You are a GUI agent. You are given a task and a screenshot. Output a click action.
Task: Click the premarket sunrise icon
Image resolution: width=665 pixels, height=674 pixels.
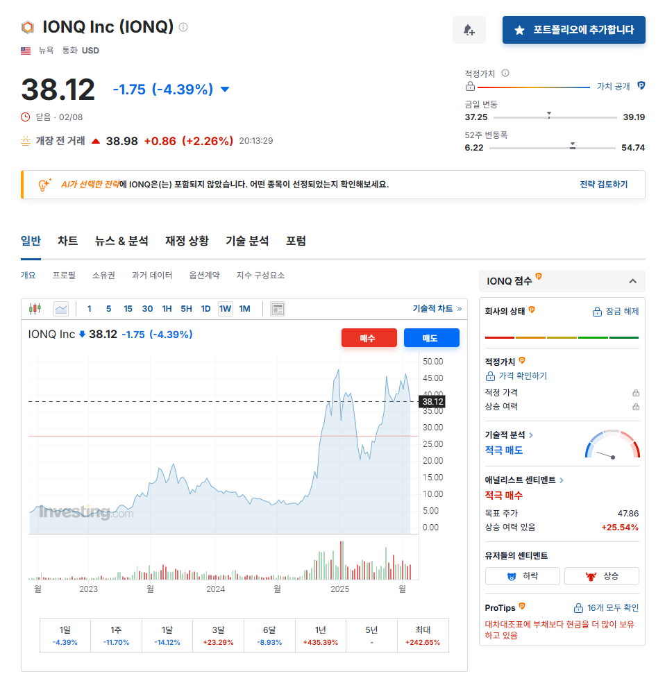pyautogui.click(x=26, y=141)
